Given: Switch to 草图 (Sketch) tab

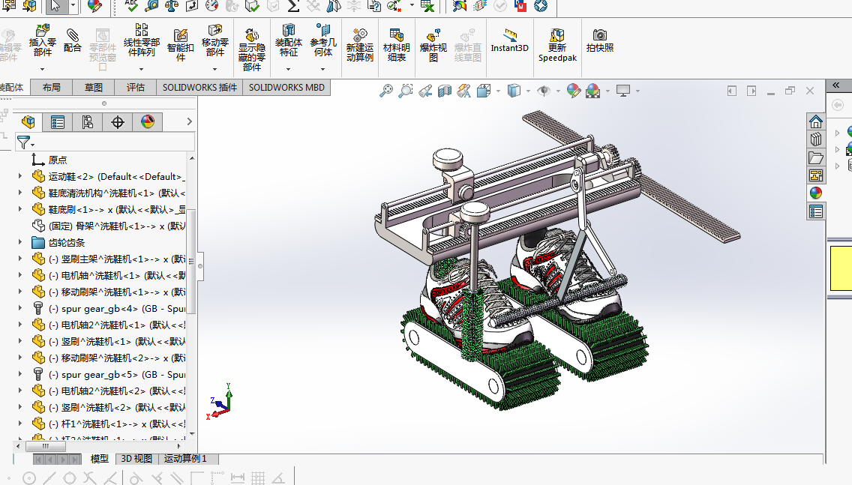Looking at the screenshot, I should (x=94, y=88).
